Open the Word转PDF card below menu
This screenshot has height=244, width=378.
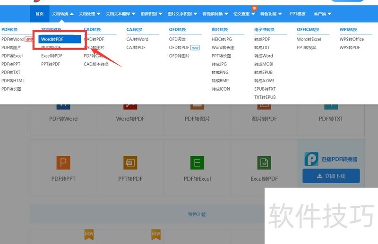point(130,119)
